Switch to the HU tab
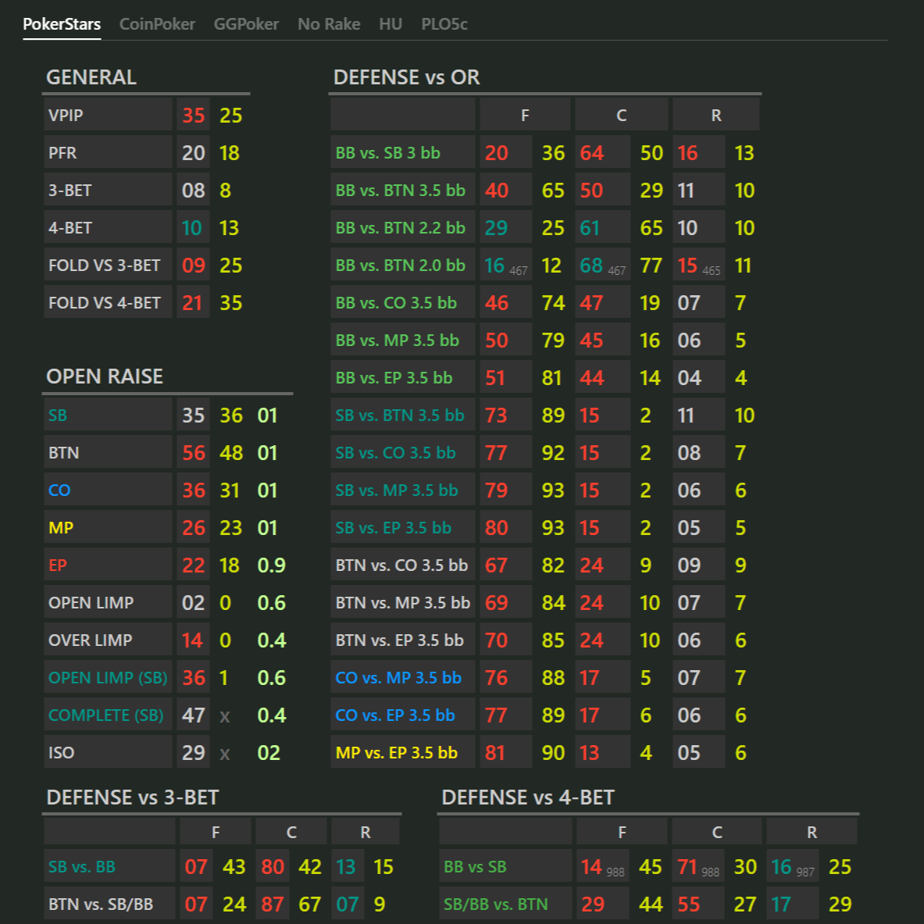This screenshot has height=924, width=924. pos(391,24)
